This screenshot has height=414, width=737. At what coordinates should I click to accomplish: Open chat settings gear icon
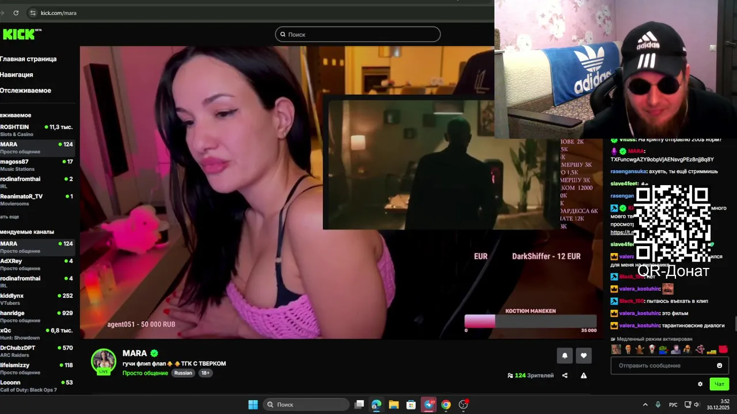click(700, 384)
